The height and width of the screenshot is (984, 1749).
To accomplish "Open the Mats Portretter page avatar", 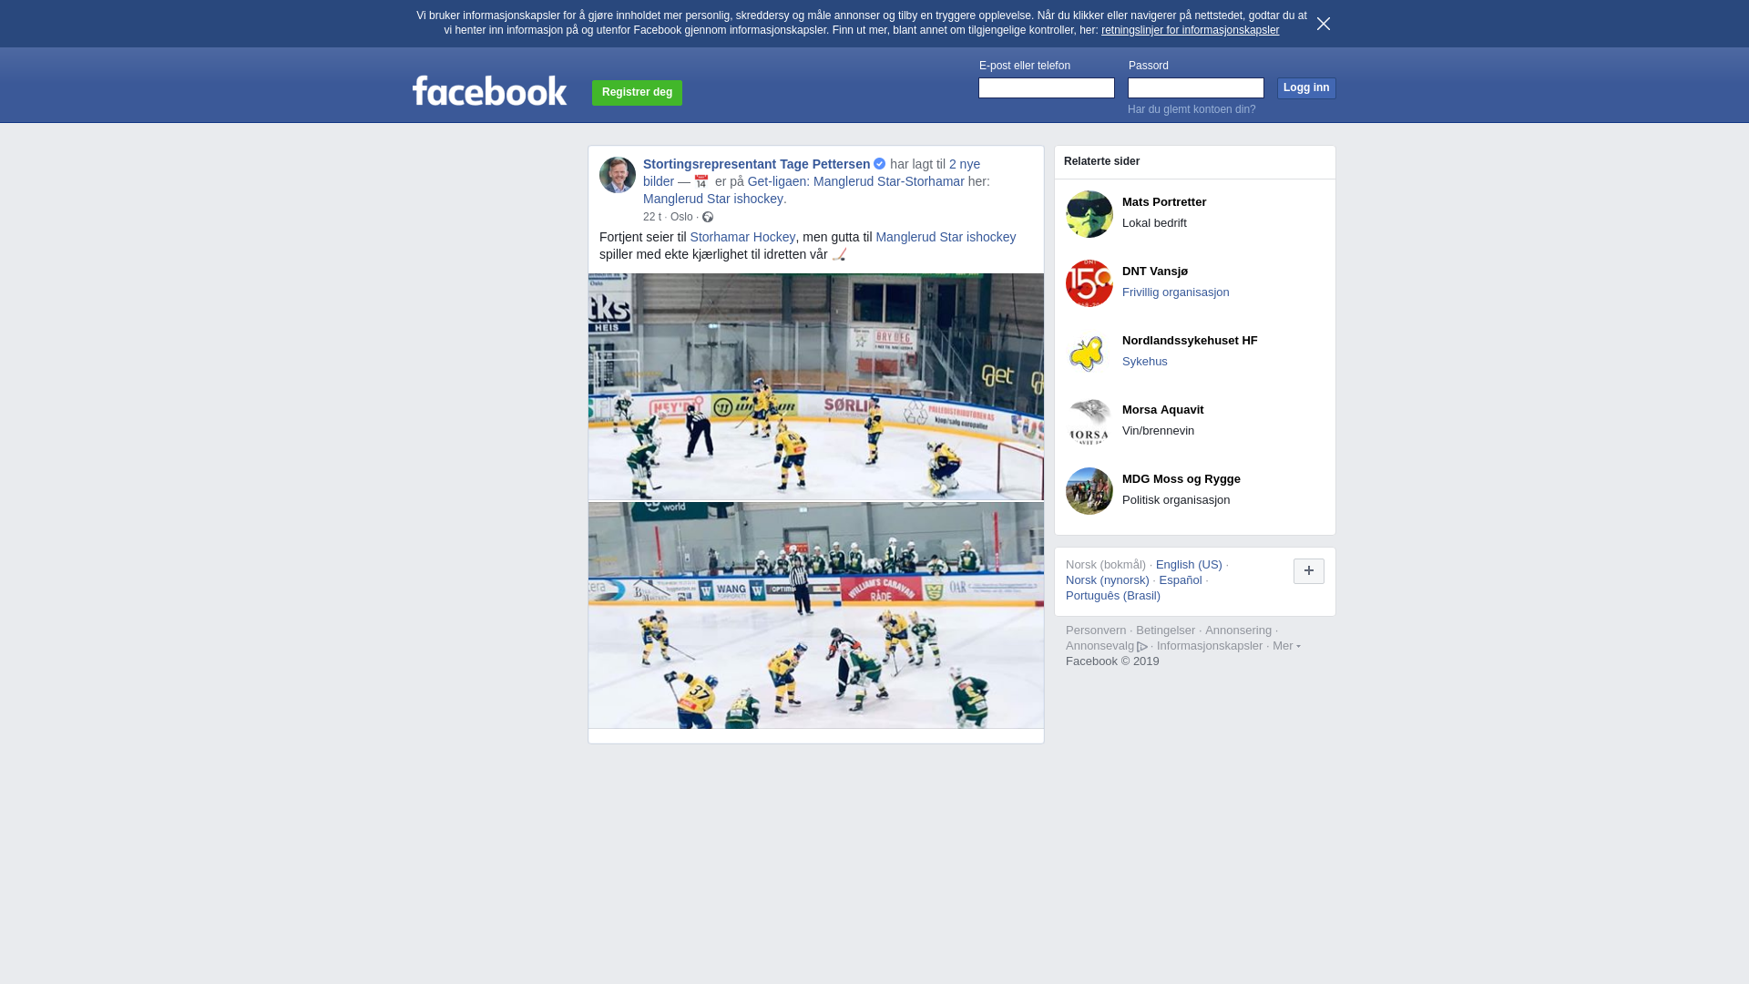I will 1089,214.
